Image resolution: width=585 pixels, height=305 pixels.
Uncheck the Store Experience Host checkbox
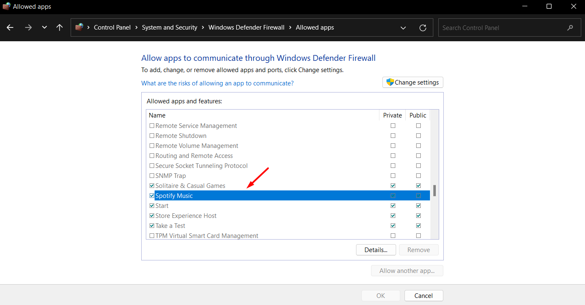pos(152,216)
